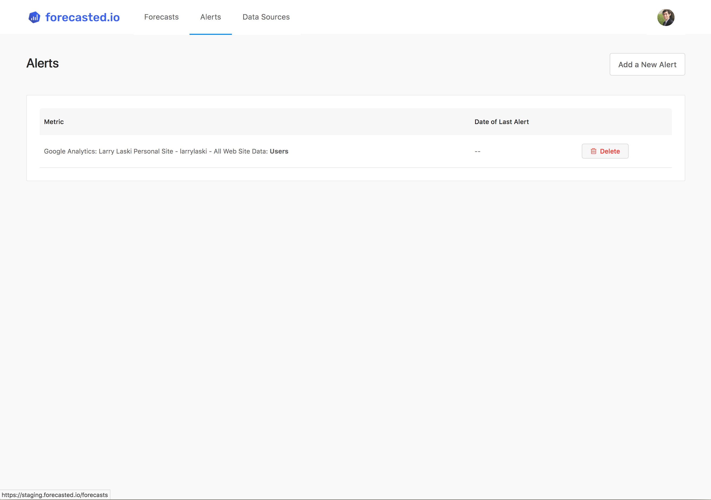Click the bold Users metric name
Screen dimensions: 711x500
coord(279,151)
